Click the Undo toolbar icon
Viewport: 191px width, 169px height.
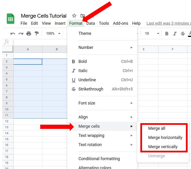[x=13, y=33]
